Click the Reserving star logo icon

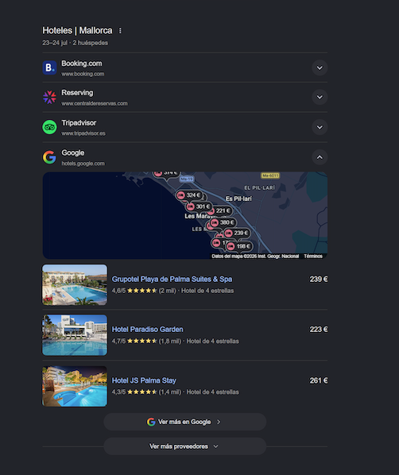49,97
